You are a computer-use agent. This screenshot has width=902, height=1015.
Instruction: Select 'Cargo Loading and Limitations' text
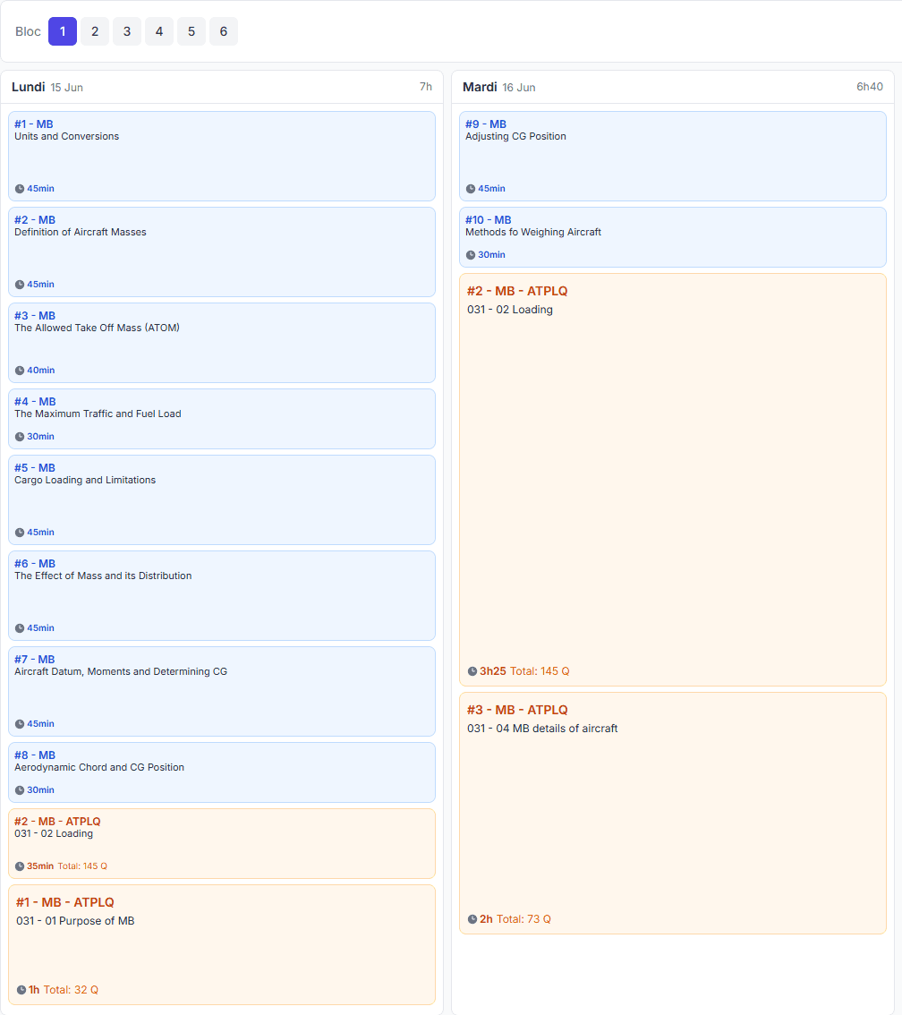(85, 481)
